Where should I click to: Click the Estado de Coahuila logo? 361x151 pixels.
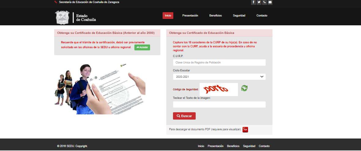75,17
